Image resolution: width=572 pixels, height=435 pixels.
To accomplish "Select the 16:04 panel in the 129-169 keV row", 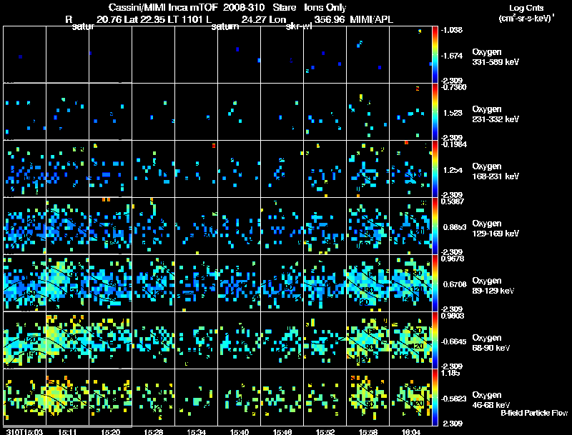I will [x=410, y=226].
